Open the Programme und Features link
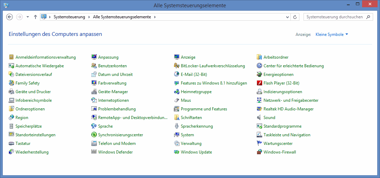The height and width of the screenshot is (178, 380). (204, 109)
